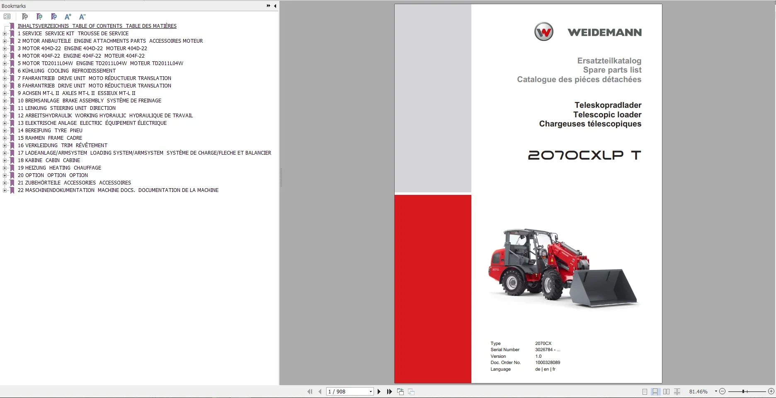Jump to the last page
Viewport: 776px width, 398px height.
click(x=389, y=391)
